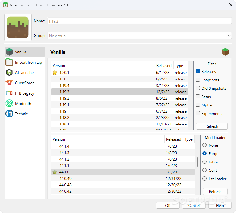236x213 pixels.
Task: Select Minecraft version 1.19.3
Action: (120, 92)
